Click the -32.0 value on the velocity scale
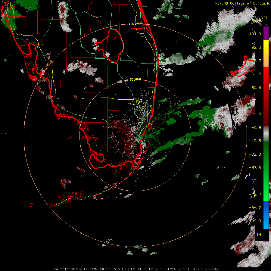 coord(255,154)
